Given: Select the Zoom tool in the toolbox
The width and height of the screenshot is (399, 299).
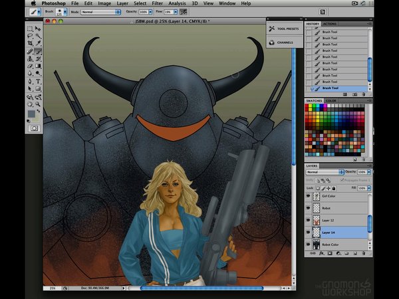Looking at the screenshot, I should point(38,104).
